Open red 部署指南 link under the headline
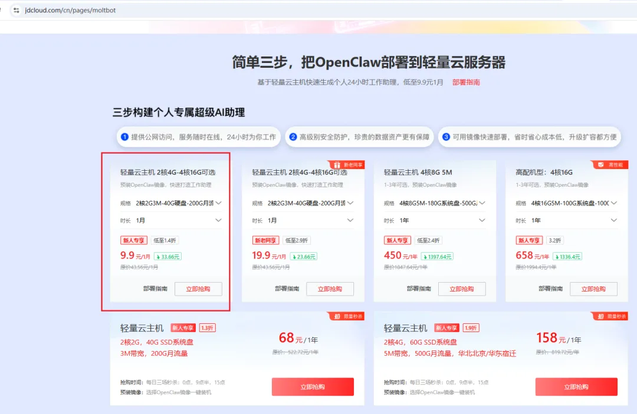 (x=466, y=82)
